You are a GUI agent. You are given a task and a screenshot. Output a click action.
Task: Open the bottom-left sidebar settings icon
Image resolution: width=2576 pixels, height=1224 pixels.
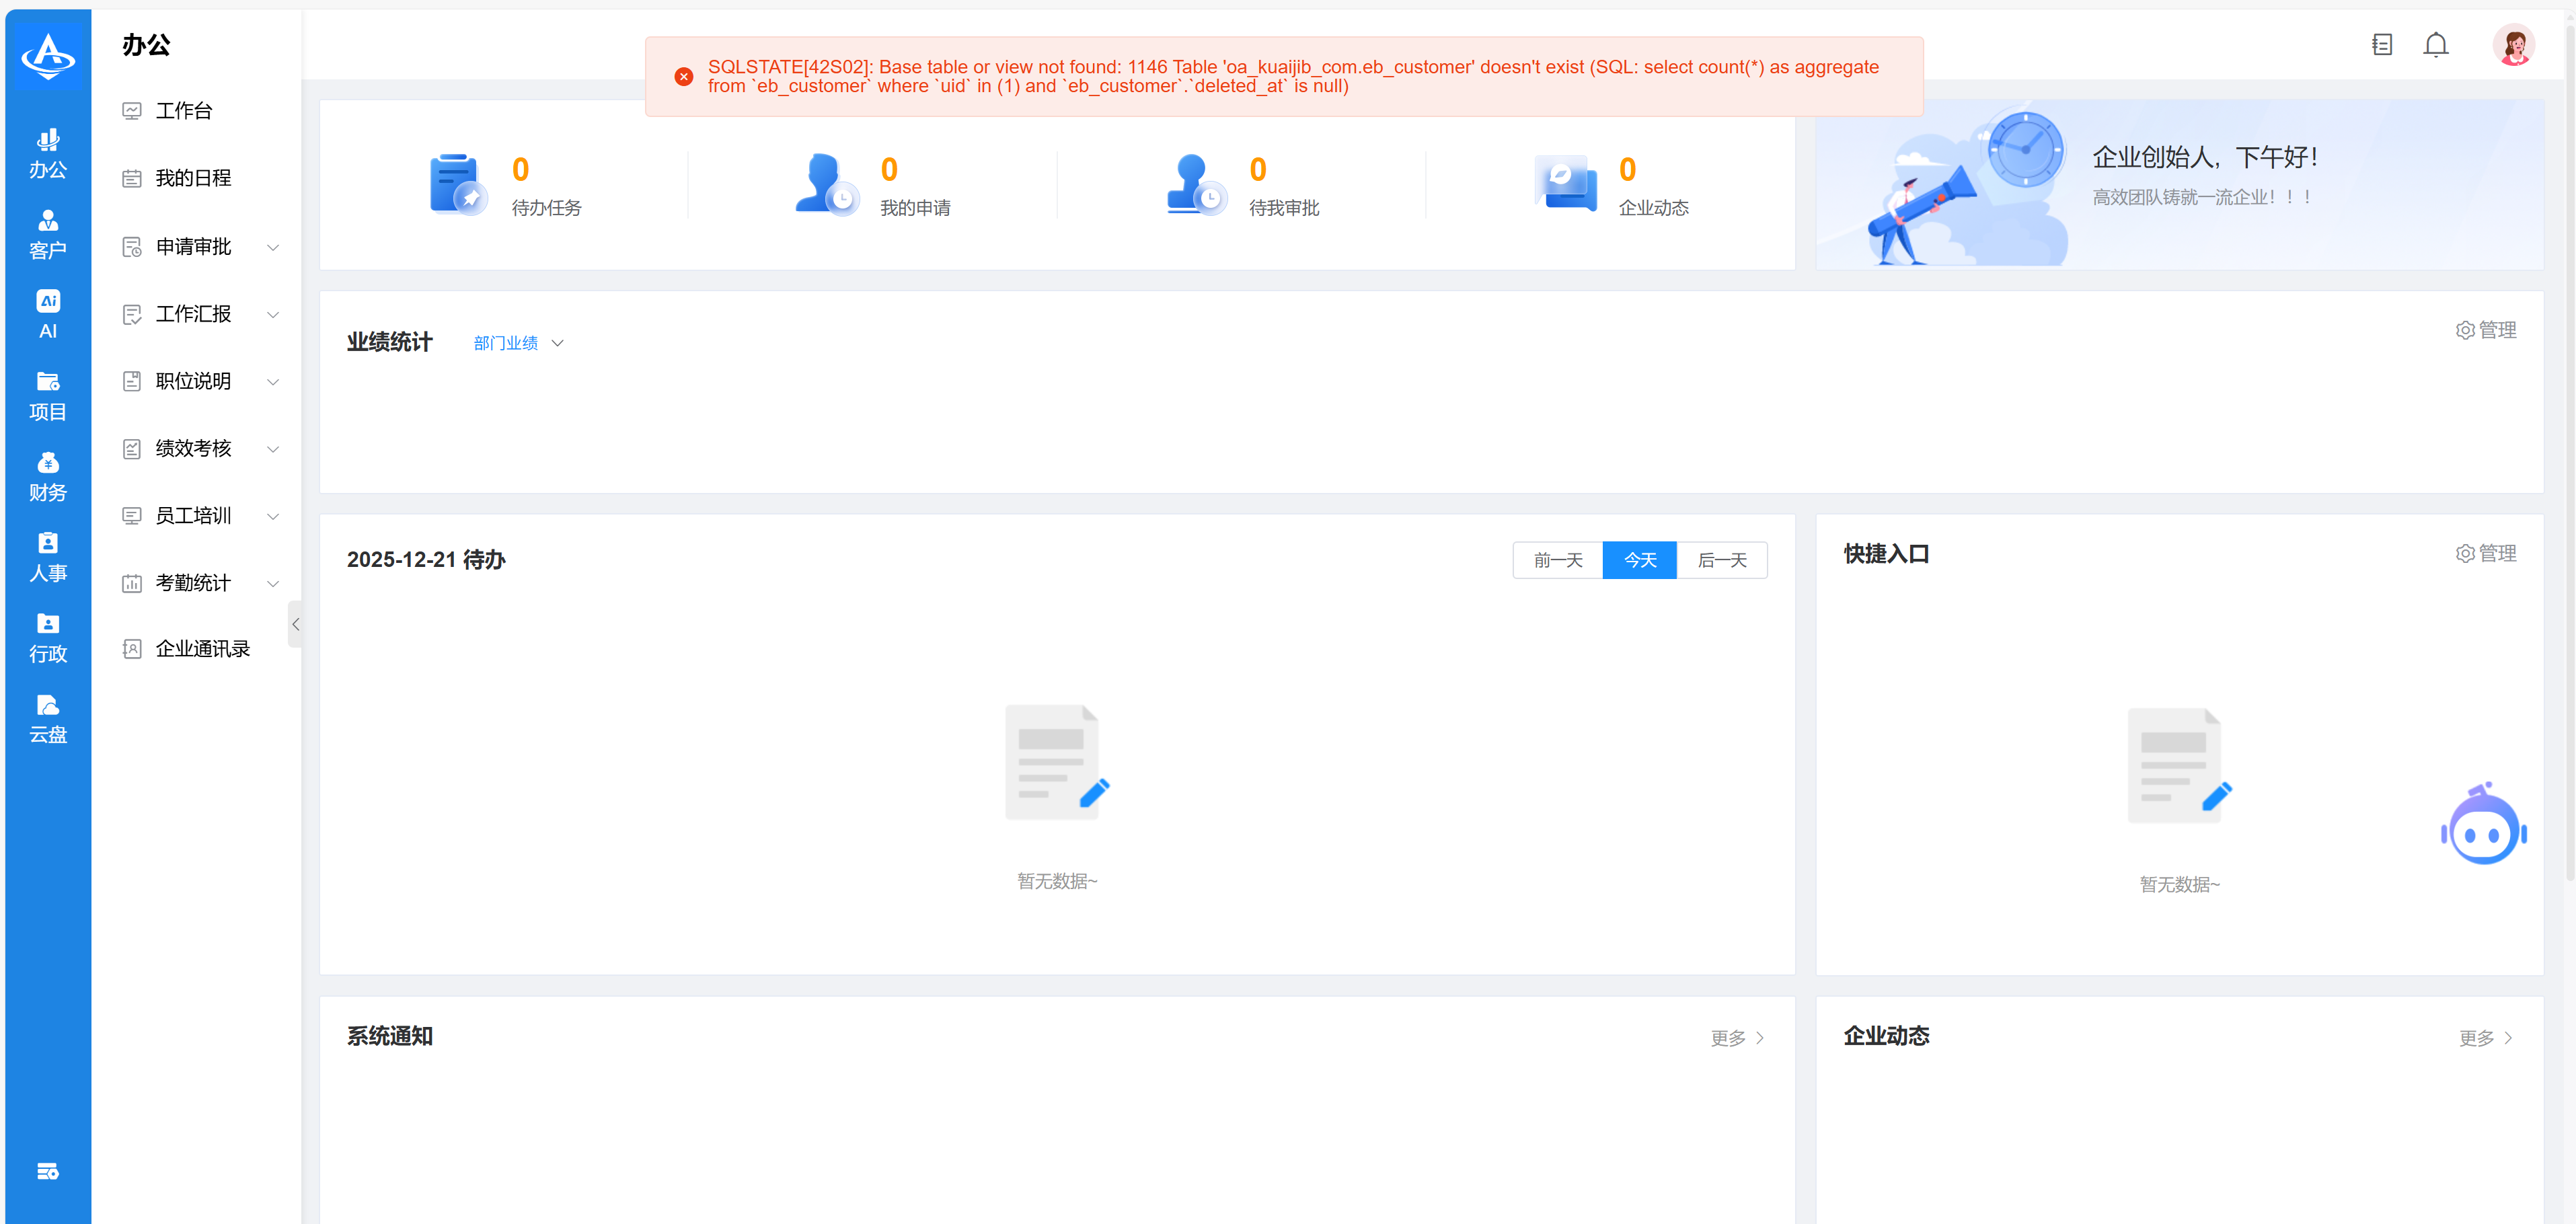(x=48, y=1171)
